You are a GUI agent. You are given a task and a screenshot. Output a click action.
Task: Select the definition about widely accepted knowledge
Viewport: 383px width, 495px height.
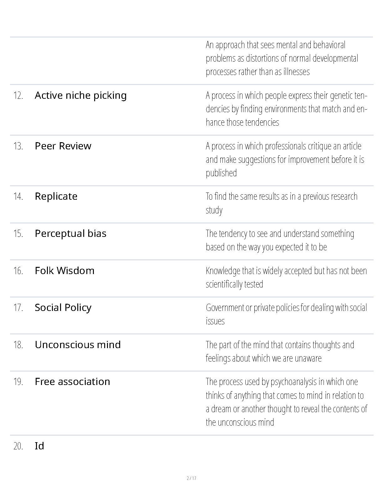point(286,277)
